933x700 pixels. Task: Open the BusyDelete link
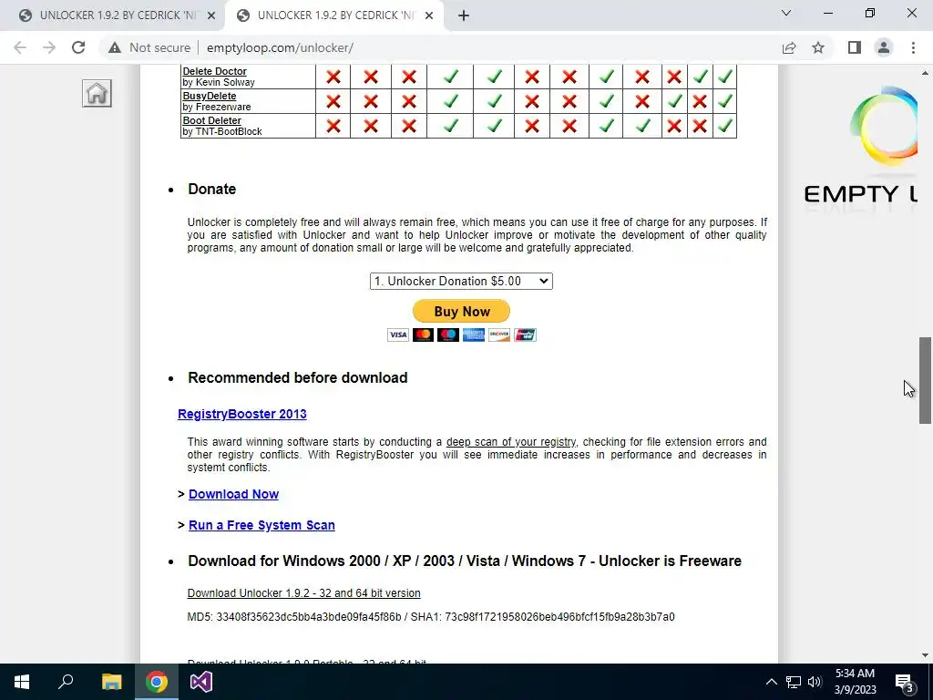[x=210, y=96]
